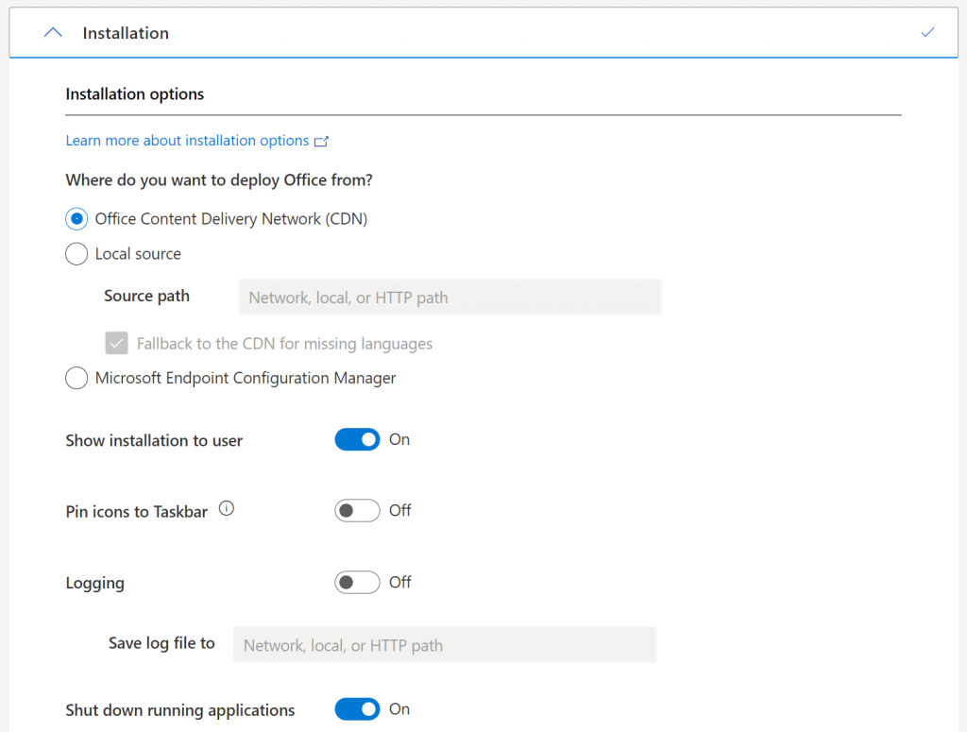Click the Pin icons to Taskbar label

(x=137, y=512)
